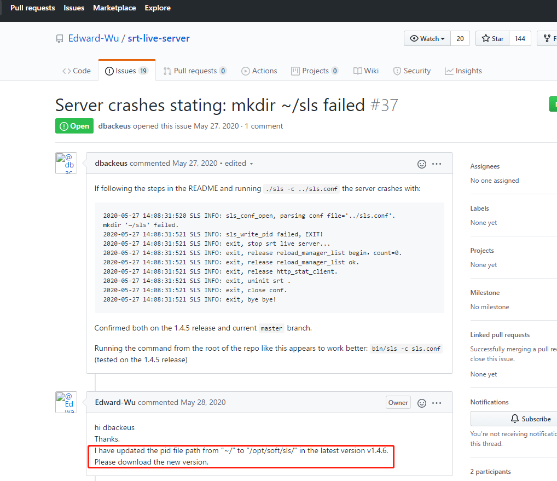
Task: Open the smiley reaction icon on dbackeus's comment
Action: click(421, 164)
